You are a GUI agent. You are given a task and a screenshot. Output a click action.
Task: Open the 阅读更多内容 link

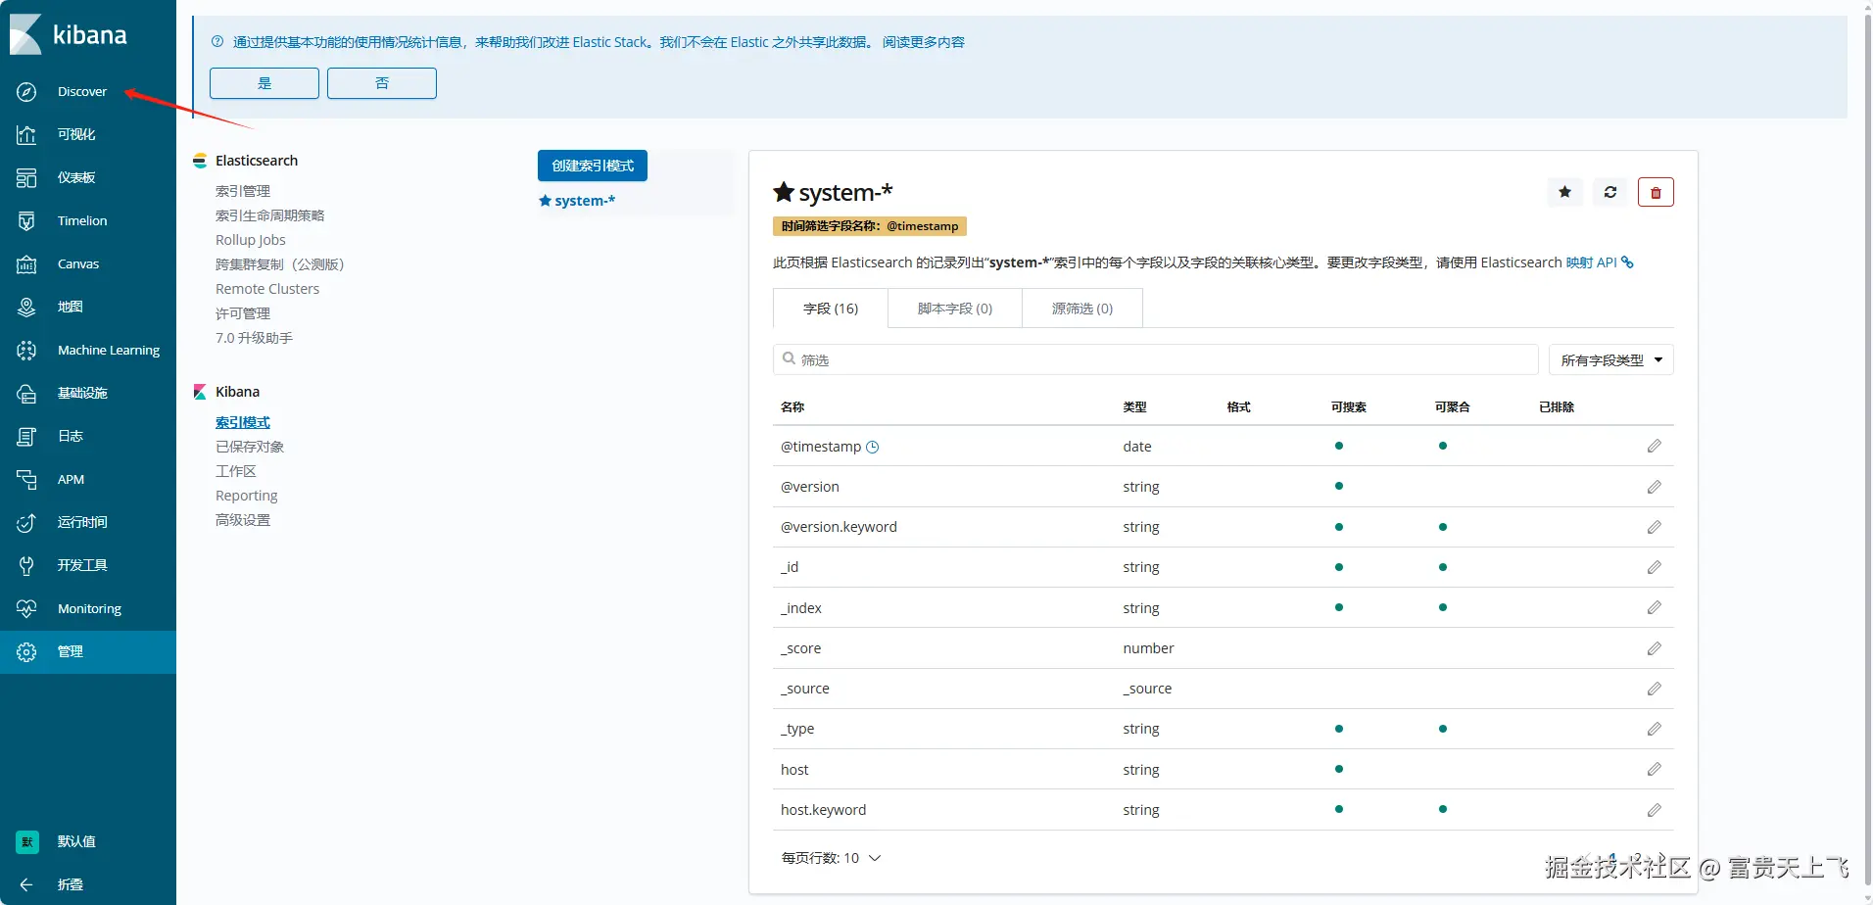(924, 42)
